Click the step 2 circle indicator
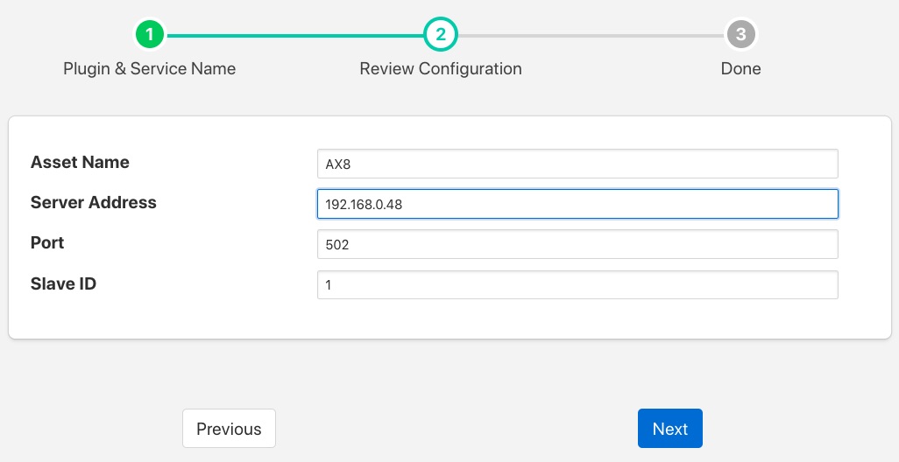Image resolution: width=899 pixels, height=462 pixels. pos(440,35)
